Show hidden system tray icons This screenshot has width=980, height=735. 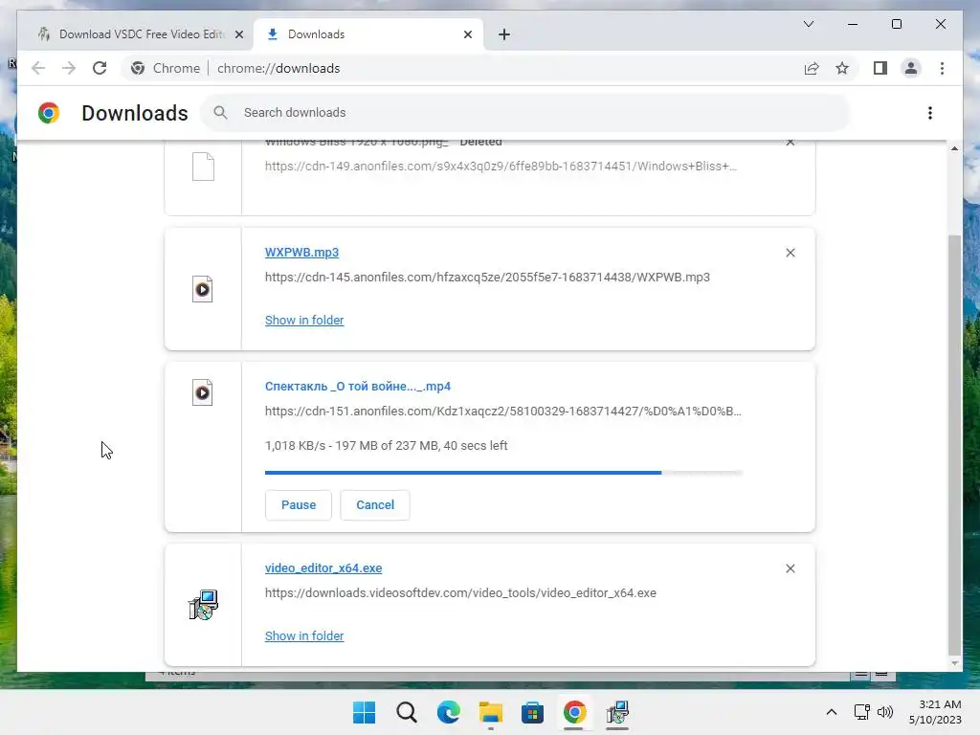(832, 712)
